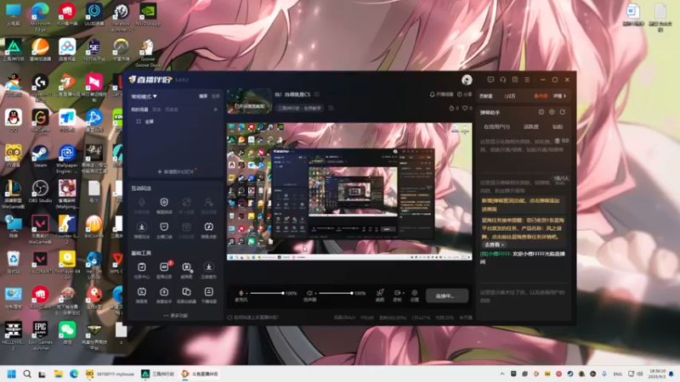Open 弹幕助手 settings gear icon
Image resolution: width=680 pixels, height=382 pixels.
[x=552, y=112]
